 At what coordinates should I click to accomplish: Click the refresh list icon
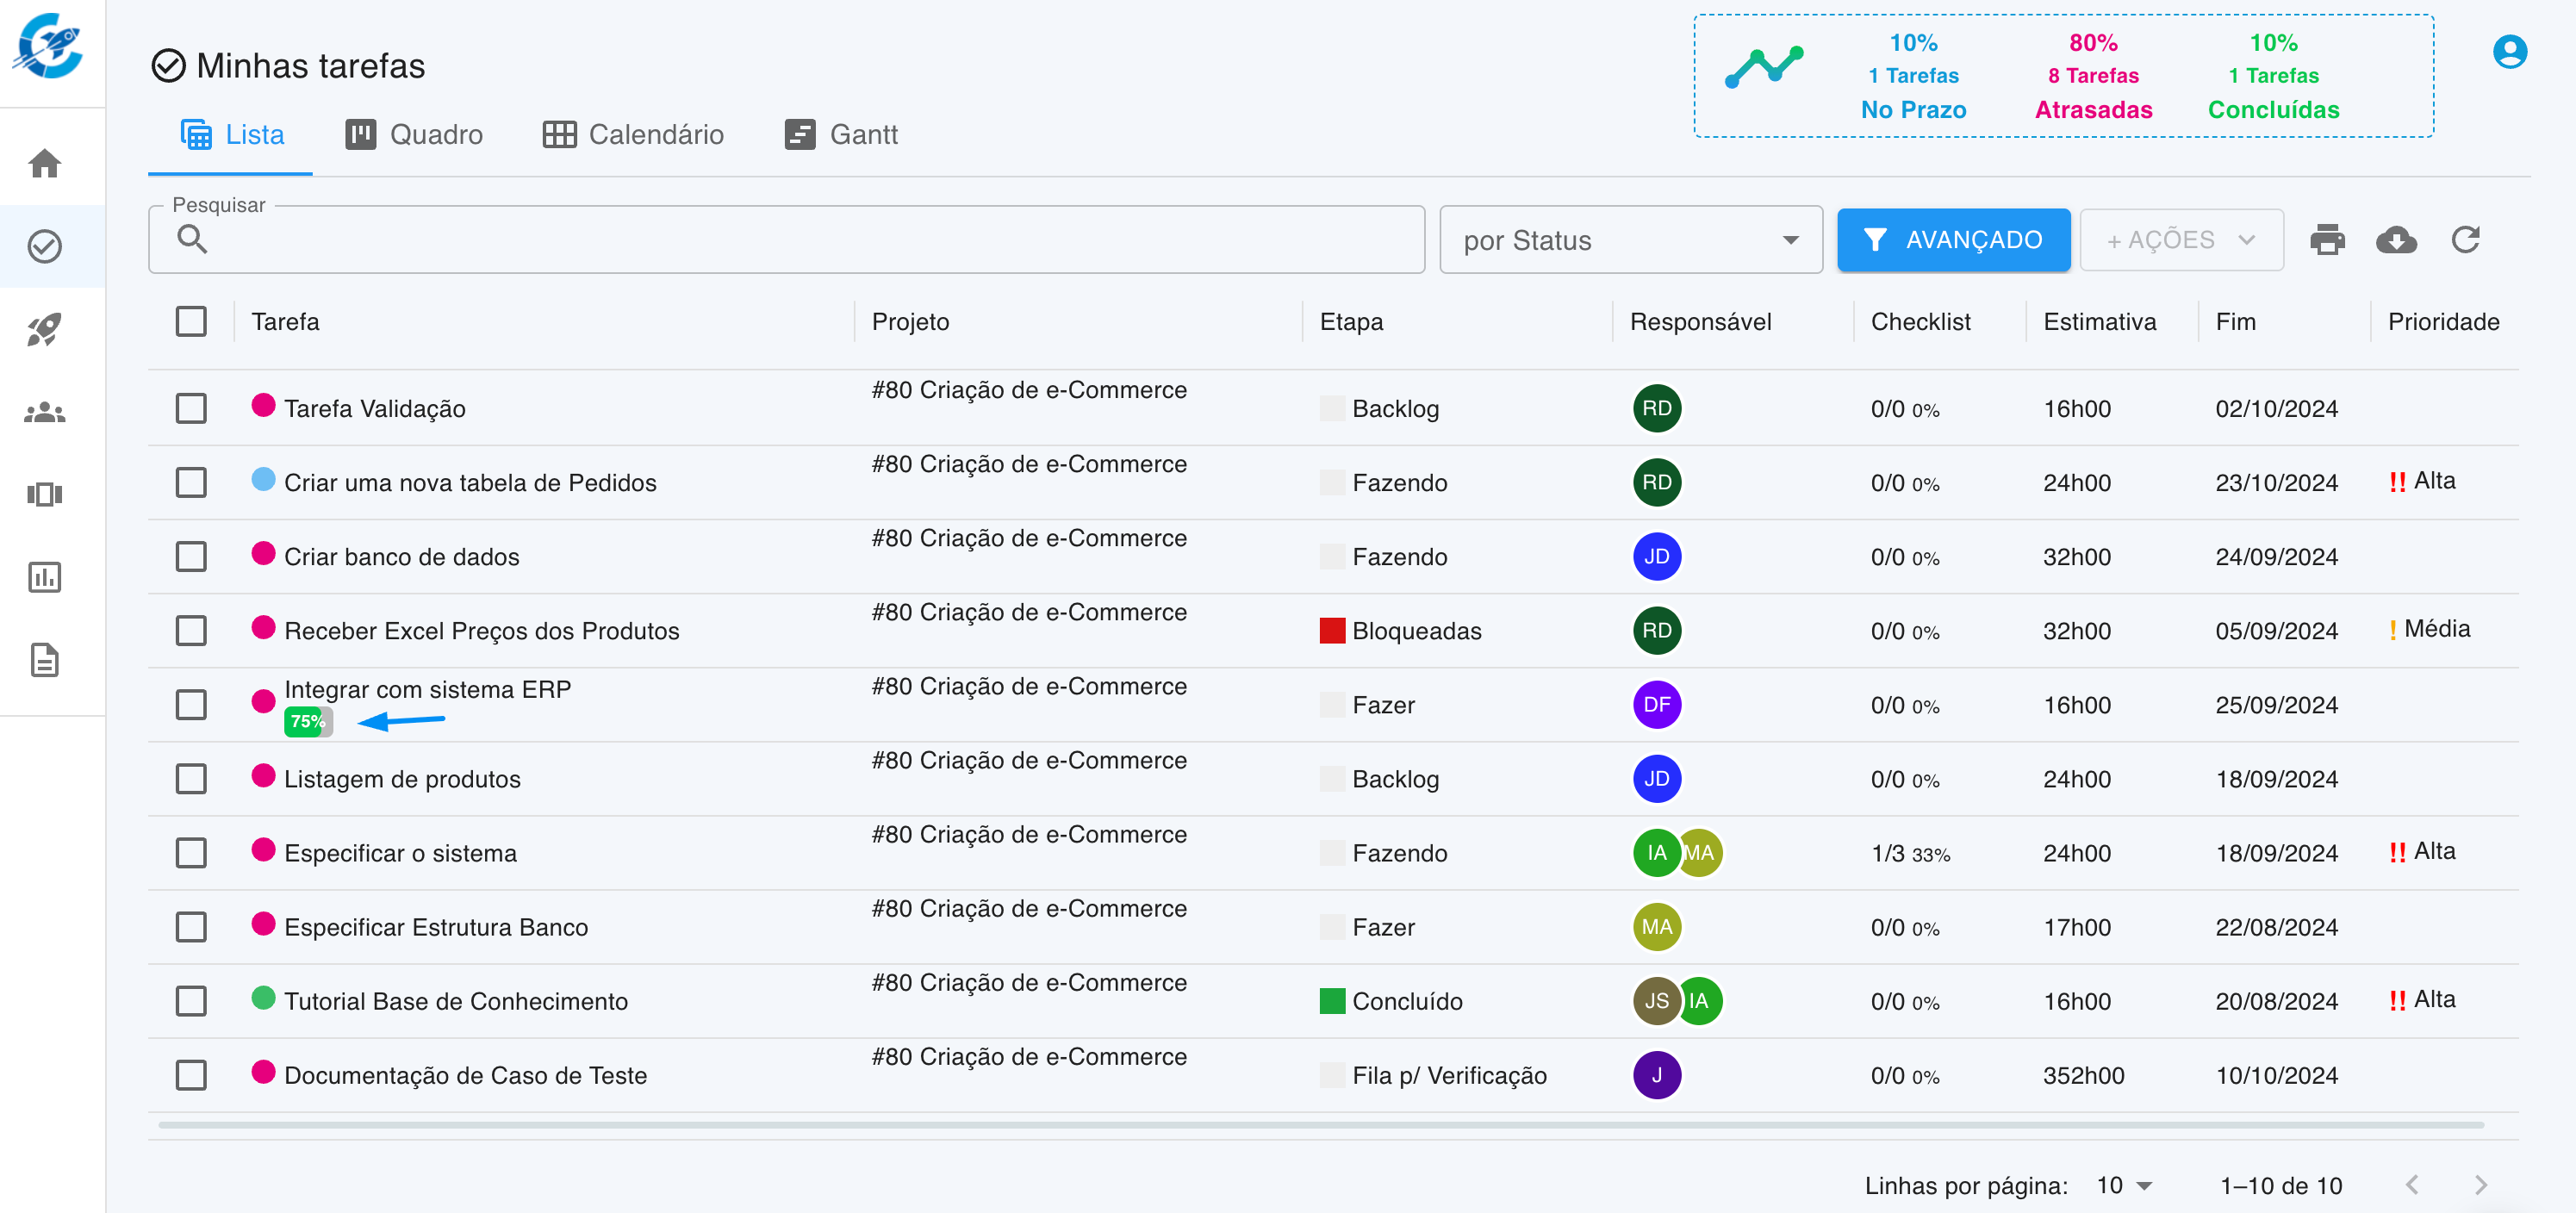coord(2465,240)
